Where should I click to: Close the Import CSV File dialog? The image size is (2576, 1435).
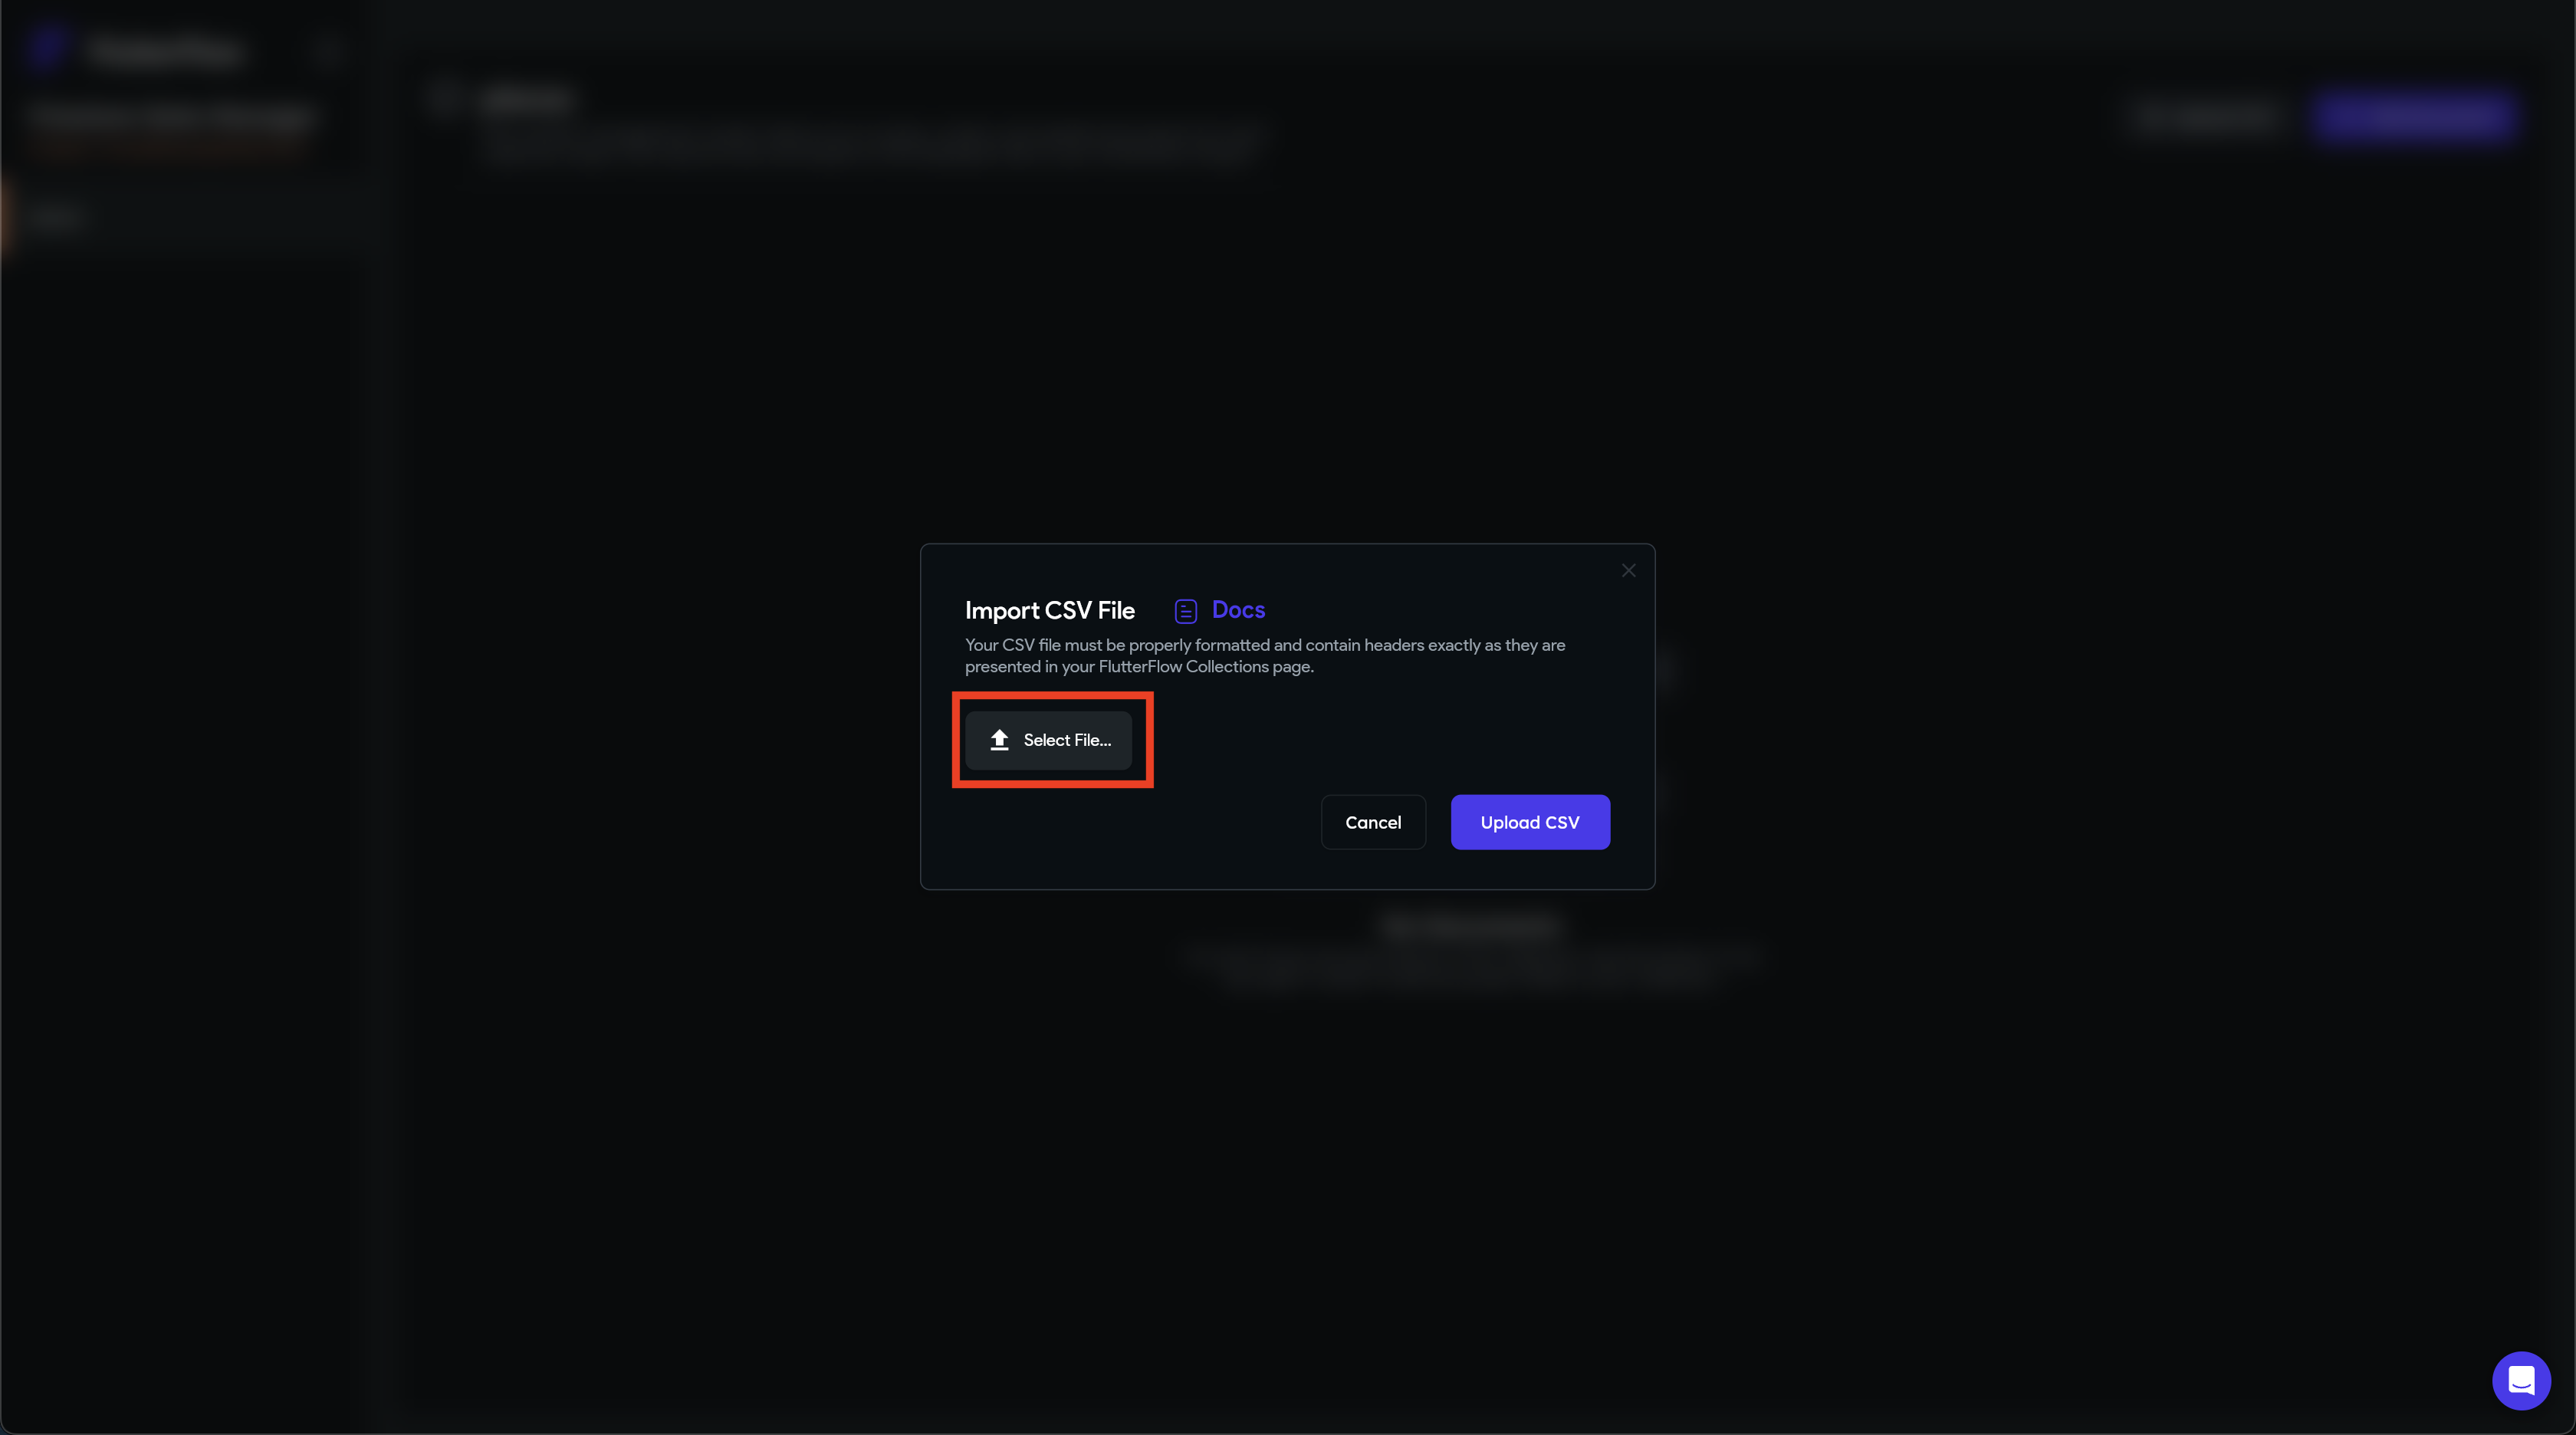tap(1629, 570)
